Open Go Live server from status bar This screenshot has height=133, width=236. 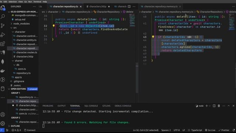click(x=210, y=130)
